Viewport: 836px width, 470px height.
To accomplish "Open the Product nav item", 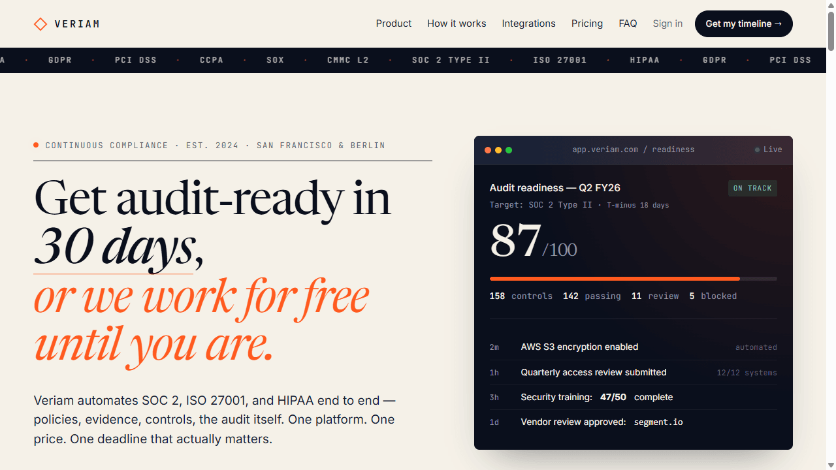I will (393, 23).
